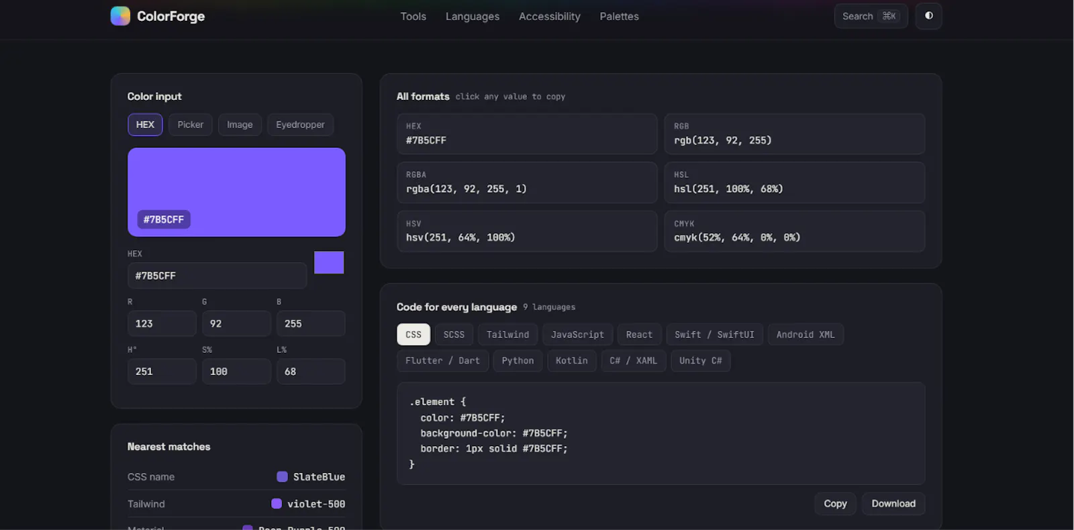Screen dimensions: 1074x530
Task: Copy the HEX format value card
Action: [x=527, y=134]
